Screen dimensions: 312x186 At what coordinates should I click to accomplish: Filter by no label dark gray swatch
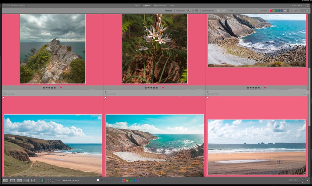pyautogui.click(x=288, y=11)
